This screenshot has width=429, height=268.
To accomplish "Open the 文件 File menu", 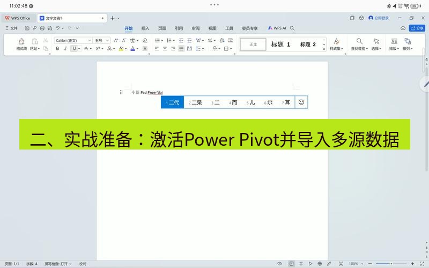I will pos(11,28).
